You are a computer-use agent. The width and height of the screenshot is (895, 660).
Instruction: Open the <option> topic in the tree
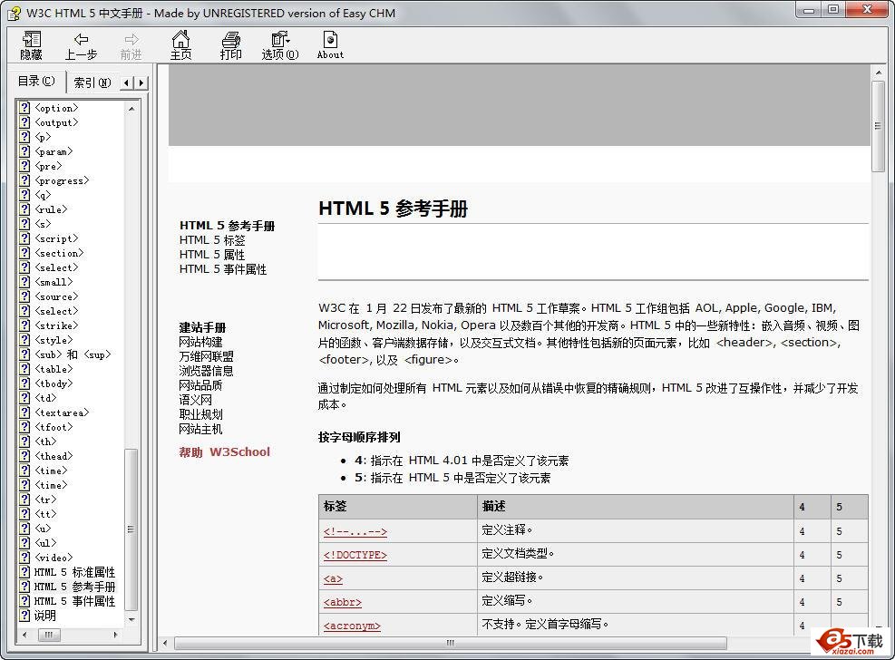(x=56, y=108)
